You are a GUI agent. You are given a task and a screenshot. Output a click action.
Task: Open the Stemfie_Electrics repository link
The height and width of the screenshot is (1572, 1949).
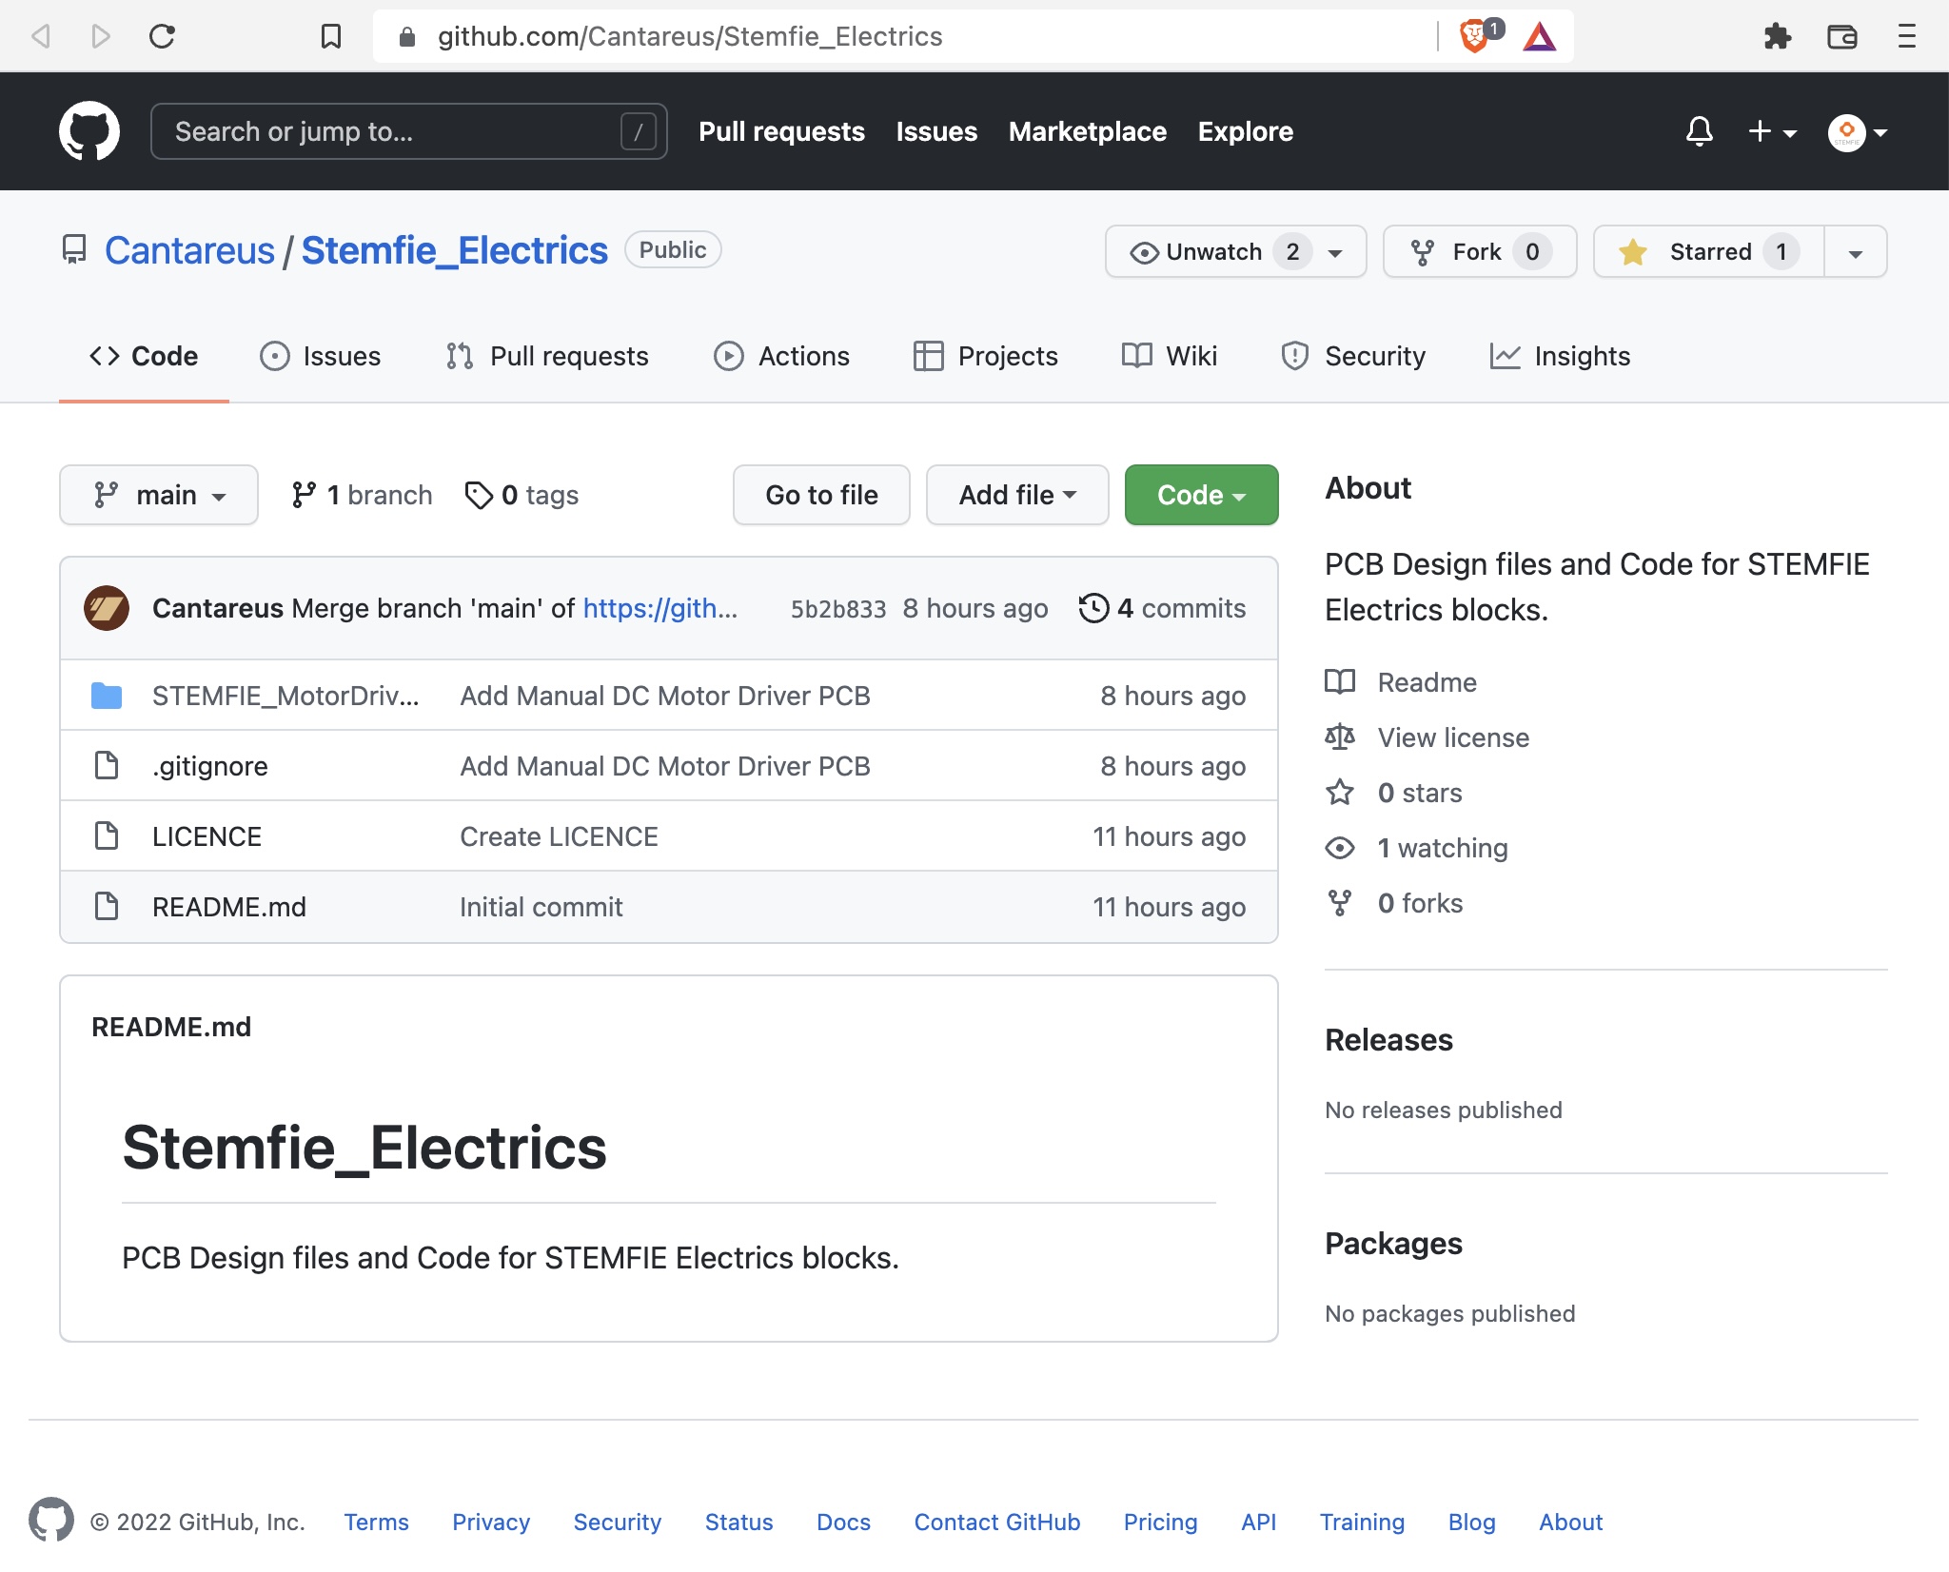(454, 250)
